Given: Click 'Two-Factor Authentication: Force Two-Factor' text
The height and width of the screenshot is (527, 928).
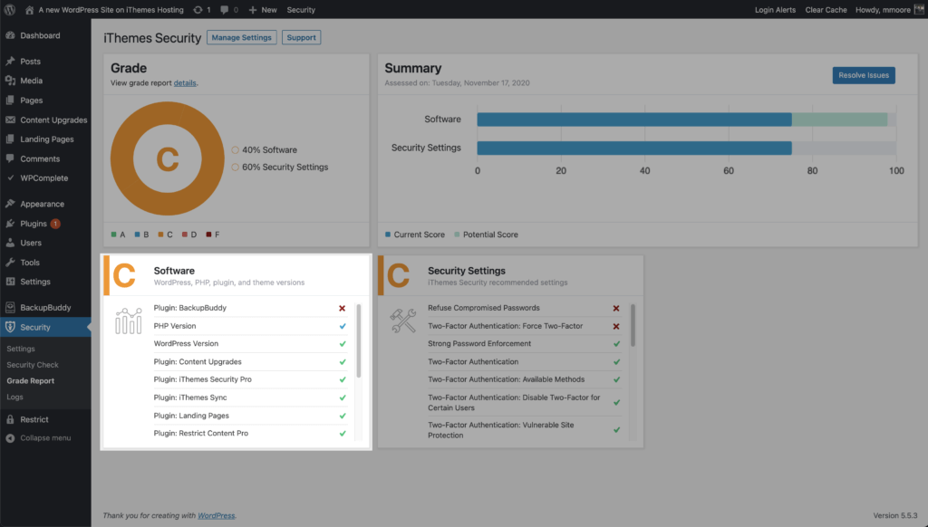Looking at the screenshot, I should coord(506,326).
